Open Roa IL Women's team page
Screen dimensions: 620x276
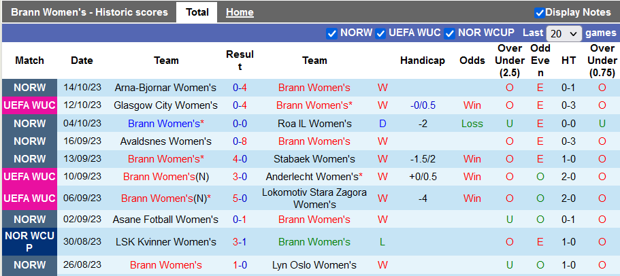(x=314, y=124)
